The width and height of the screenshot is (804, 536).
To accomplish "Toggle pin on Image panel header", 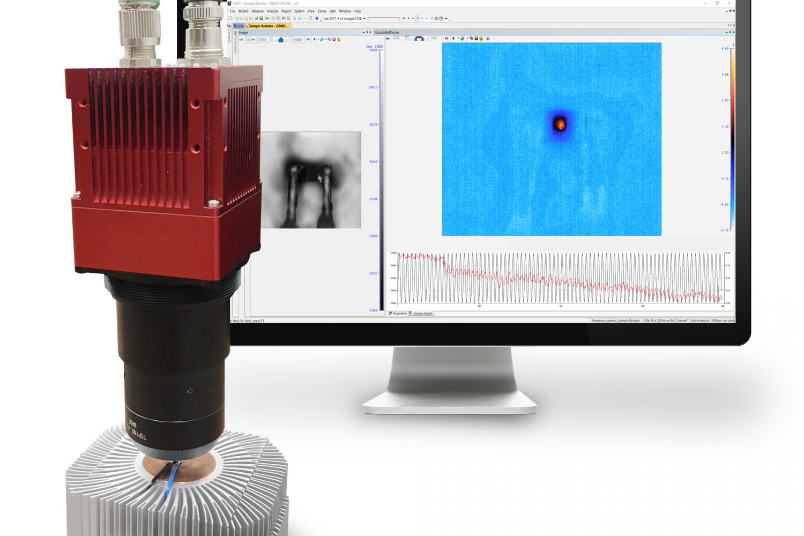I will [367, 32].
